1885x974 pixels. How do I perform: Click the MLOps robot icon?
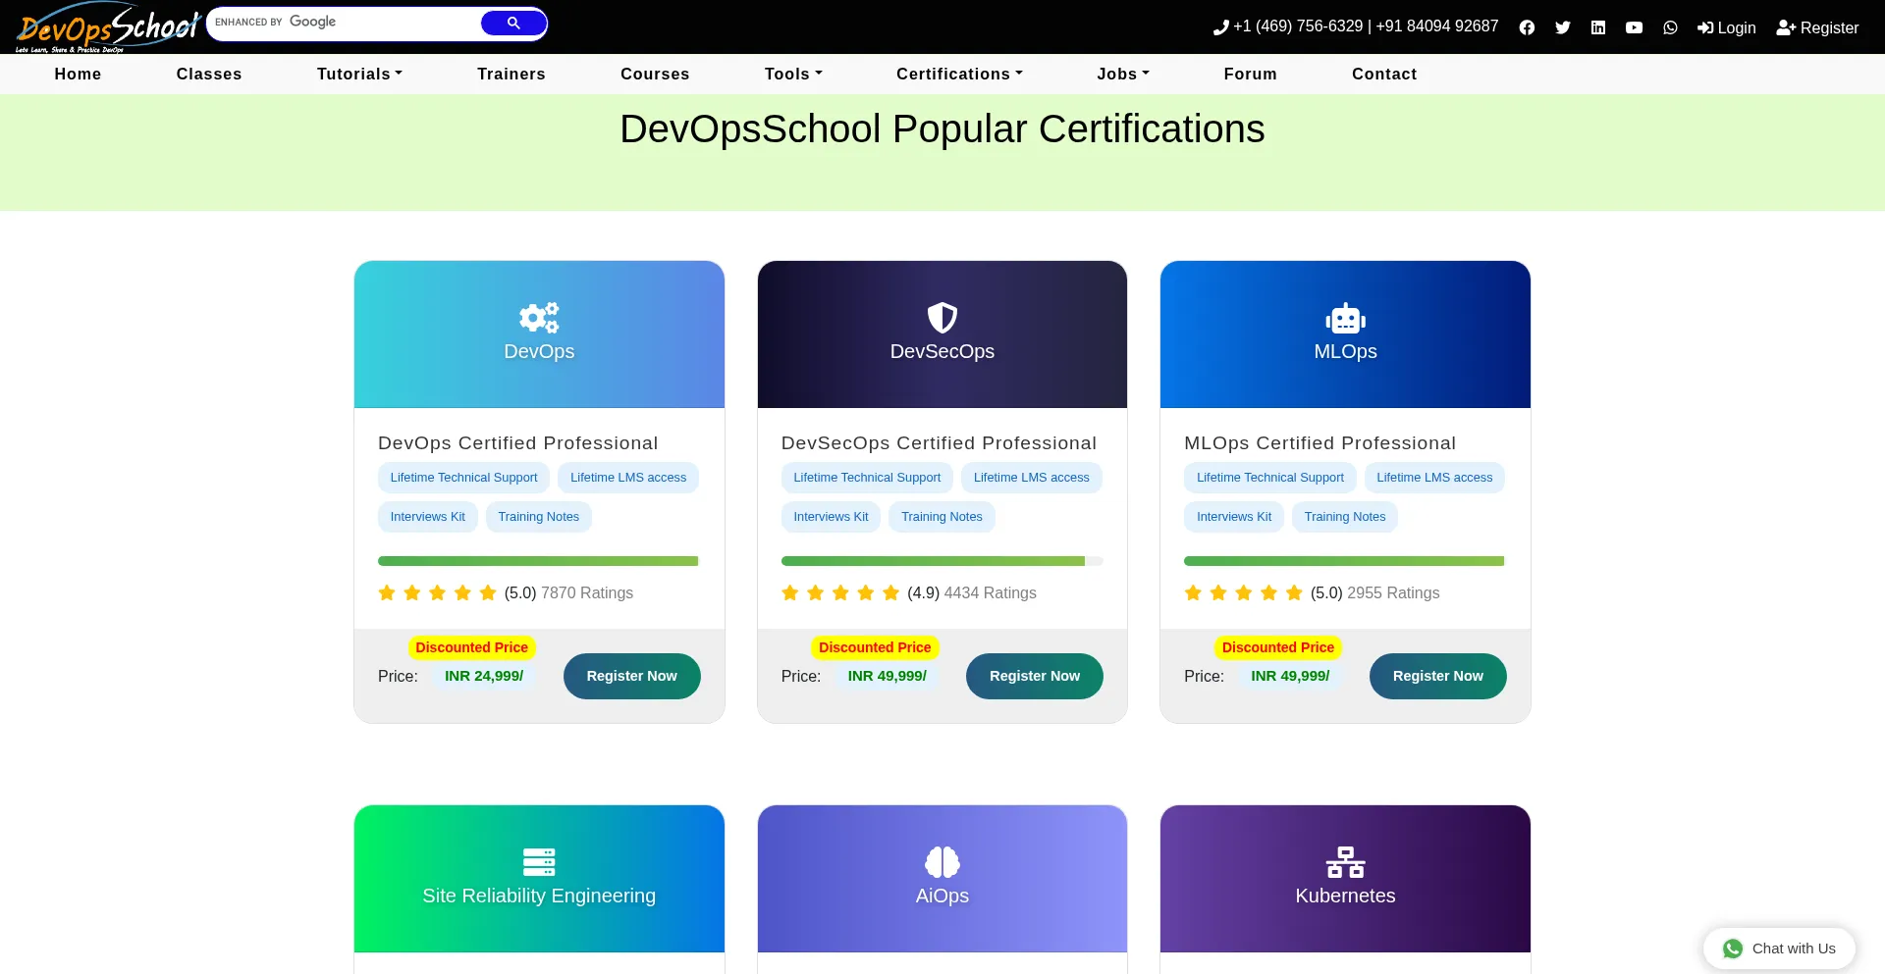coord(1345,318)
